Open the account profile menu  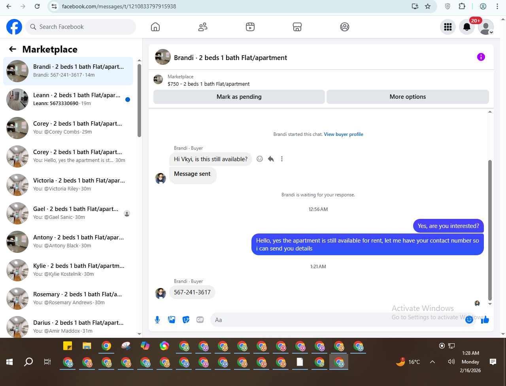tap(486, 27)
